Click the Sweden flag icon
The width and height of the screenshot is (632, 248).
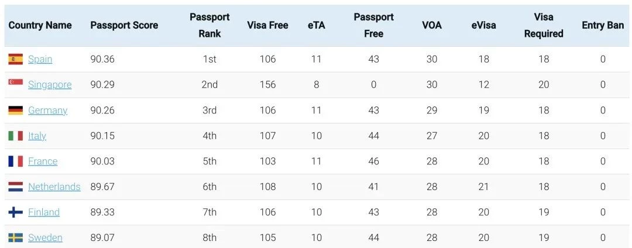15,237
